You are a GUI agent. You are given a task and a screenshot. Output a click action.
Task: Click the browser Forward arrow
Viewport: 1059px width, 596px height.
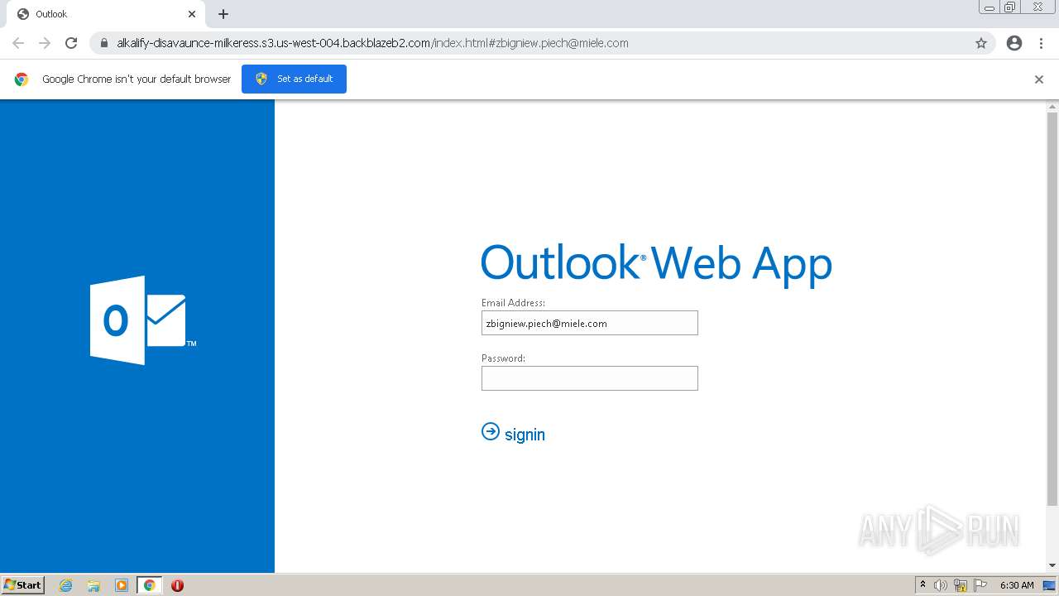pos(45,43)
